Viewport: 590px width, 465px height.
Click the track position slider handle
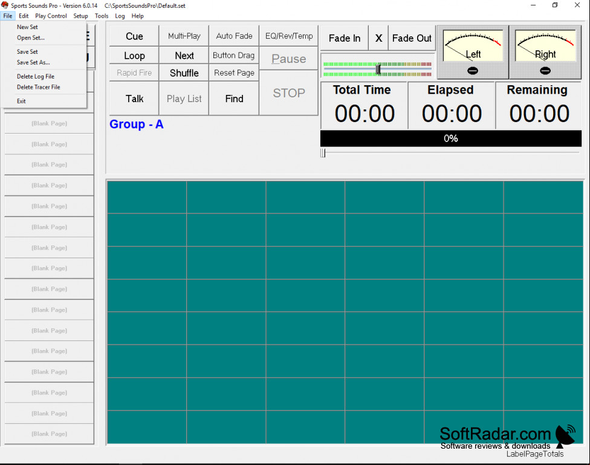[323, 153]
